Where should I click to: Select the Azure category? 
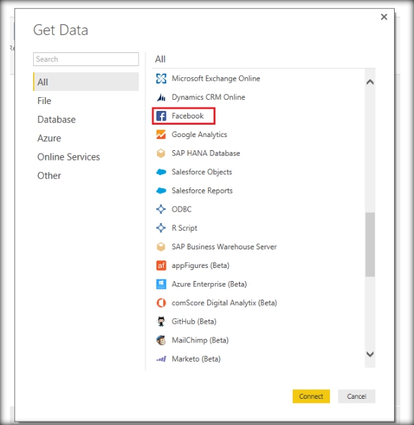click(49, 138)
